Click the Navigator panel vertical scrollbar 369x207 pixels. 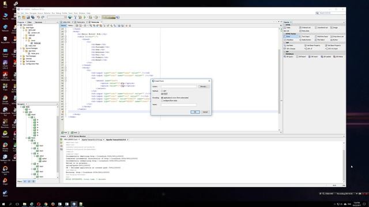tap(58, 142)
